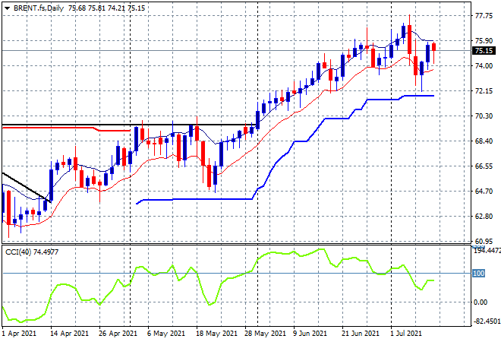The height and width of the screenshot is (342, 501).
Task: Click the -82.4501 CCI axis label
Action: (487, 321)
